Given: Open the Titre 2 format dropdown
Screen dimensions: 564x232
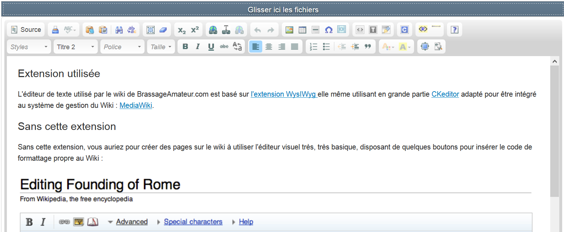Looking at the screenshot, I should [75, 47].
